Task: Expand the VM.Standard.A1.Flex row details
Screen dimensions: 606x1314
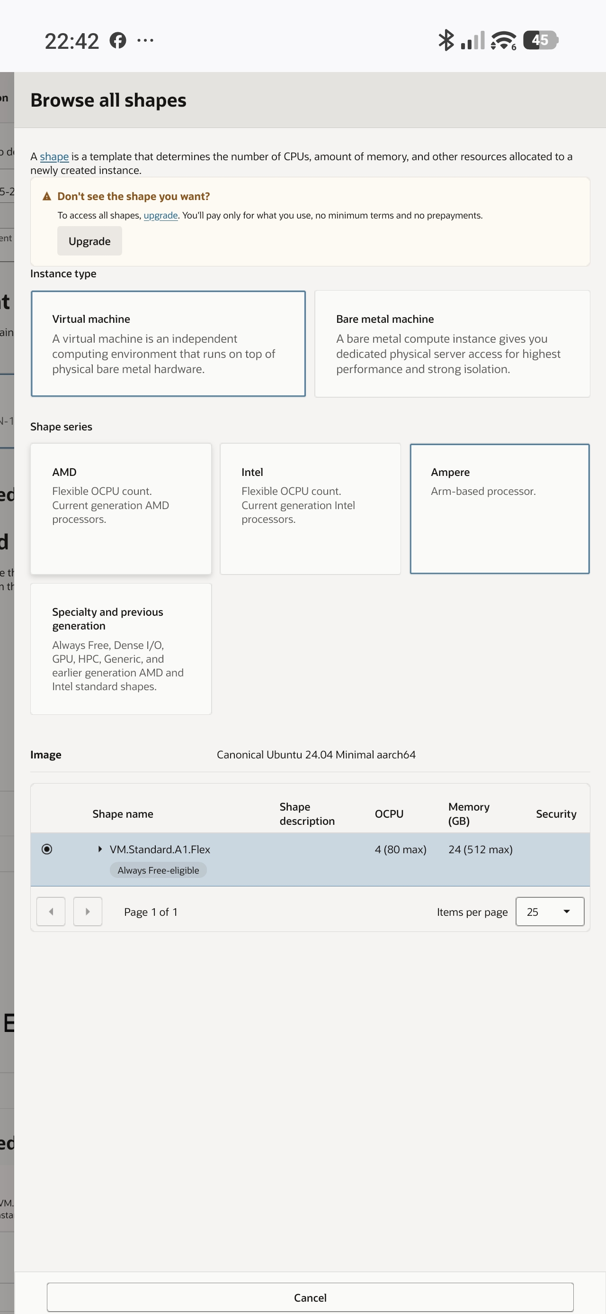Action: click(x=100, y=849)
